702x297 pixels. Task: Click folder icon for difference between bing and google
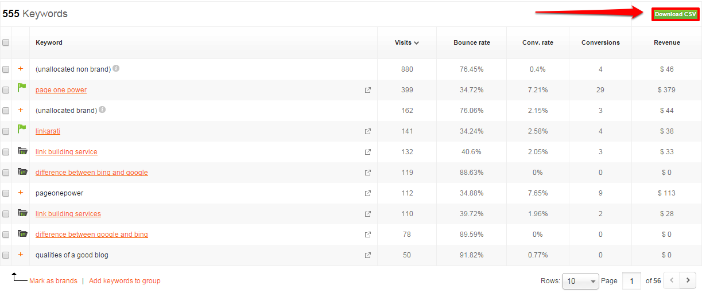(x=22, y=172)
